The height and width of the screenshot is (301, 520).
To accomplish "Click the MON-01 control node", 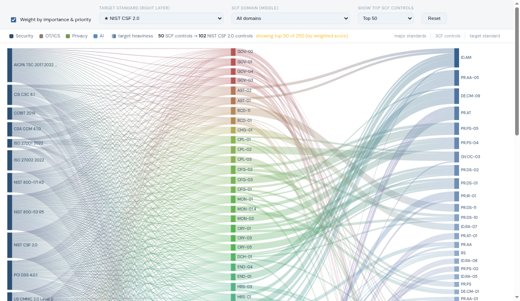I will point(233,199).
